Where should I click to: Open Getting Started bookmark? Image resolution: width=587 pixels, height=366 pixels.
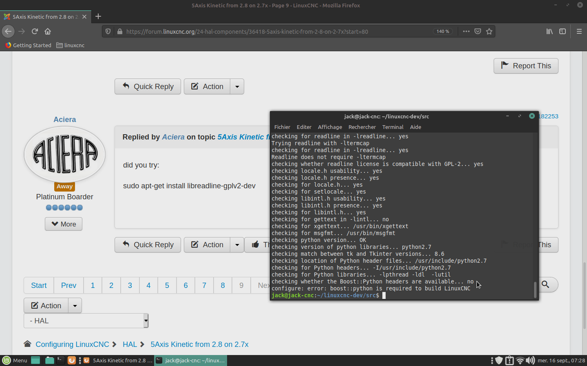[x=28, y=45]
